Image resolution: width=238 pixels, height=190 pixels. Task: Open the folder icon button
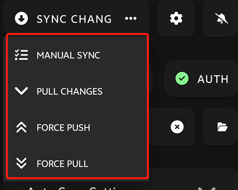(222, 127)
